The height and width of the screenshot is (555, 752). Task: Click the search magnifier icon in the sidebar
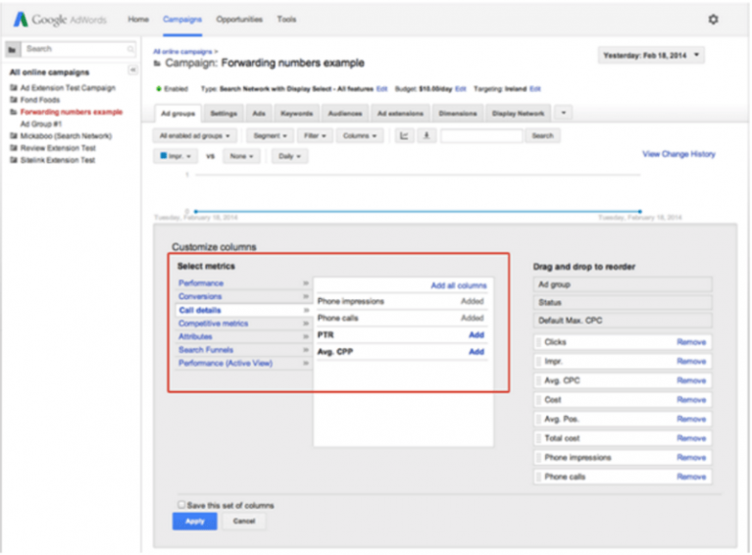pos(130,49)
